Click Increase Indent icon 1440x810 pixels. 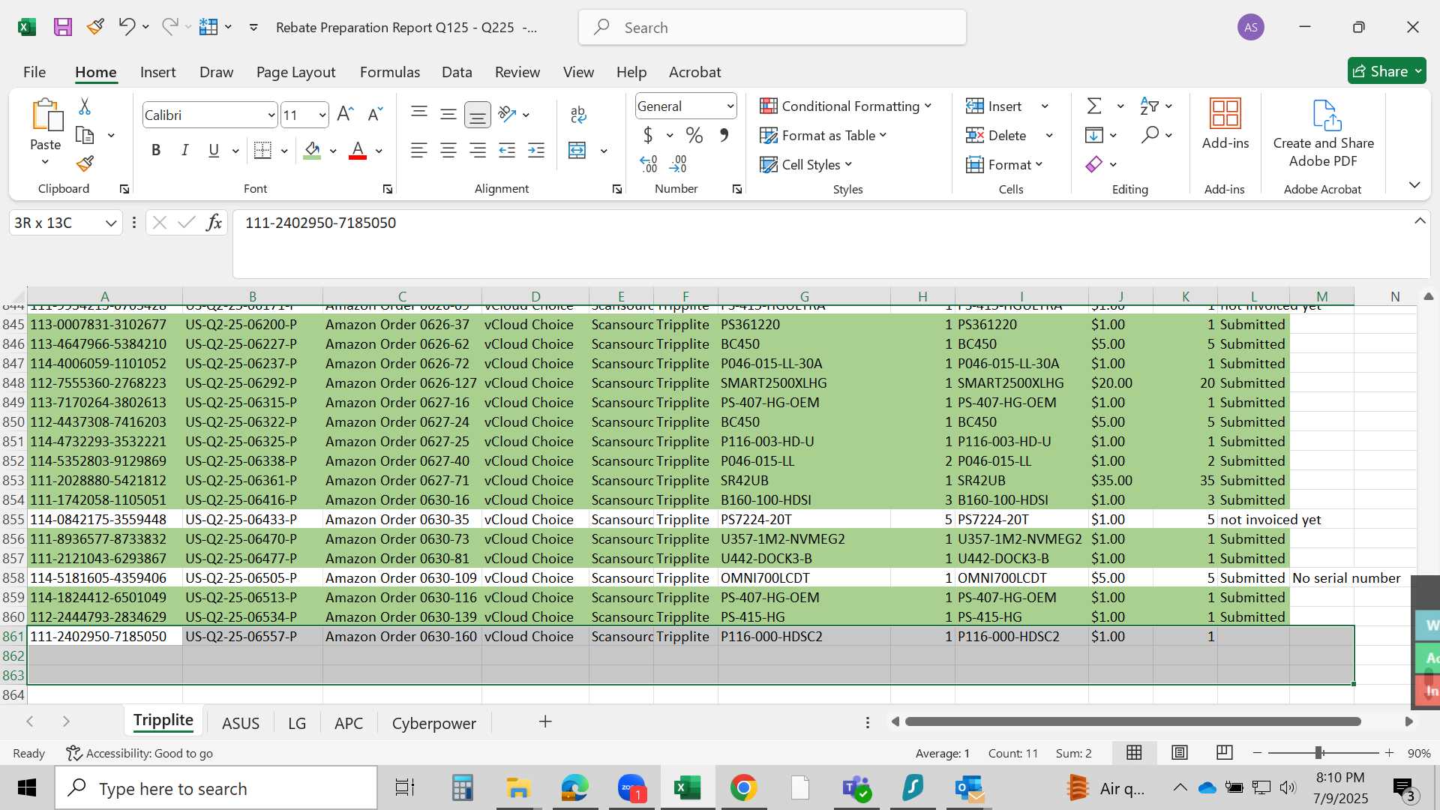[536, 151]
